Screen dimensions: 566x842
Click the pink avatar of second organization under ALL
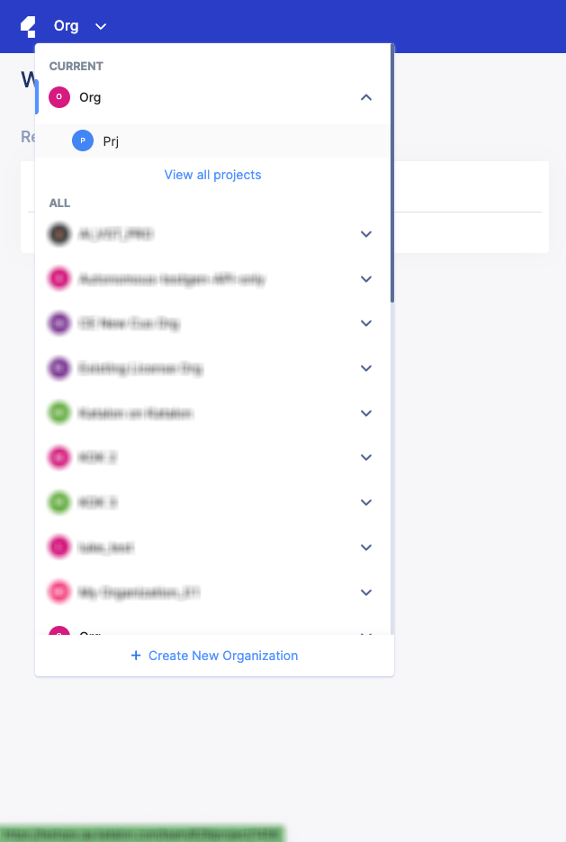(59, 279)
